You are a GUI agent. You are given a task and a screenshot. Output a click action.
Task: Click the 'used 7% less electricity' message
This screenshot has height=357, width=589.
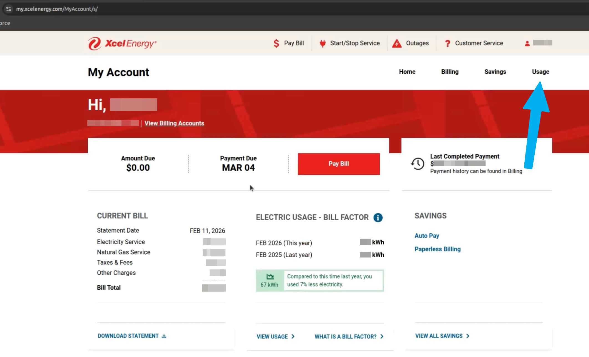pos(315,285)
